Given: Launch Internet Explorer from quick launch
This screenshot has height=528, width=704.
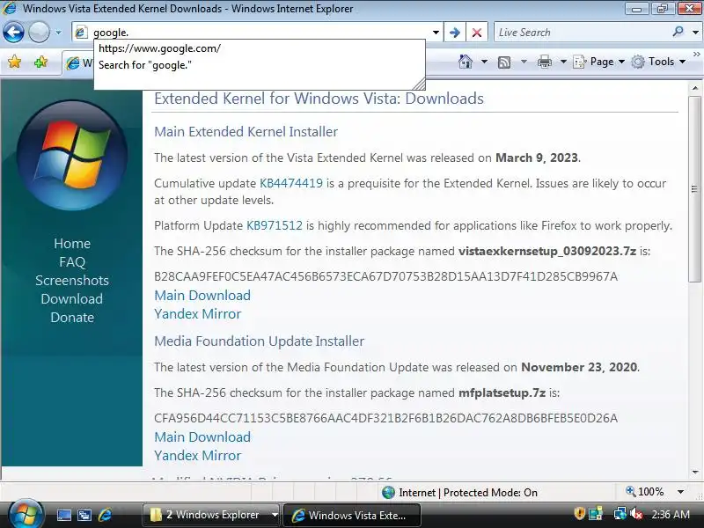Looking at the screenshot, I should (105, 515).
